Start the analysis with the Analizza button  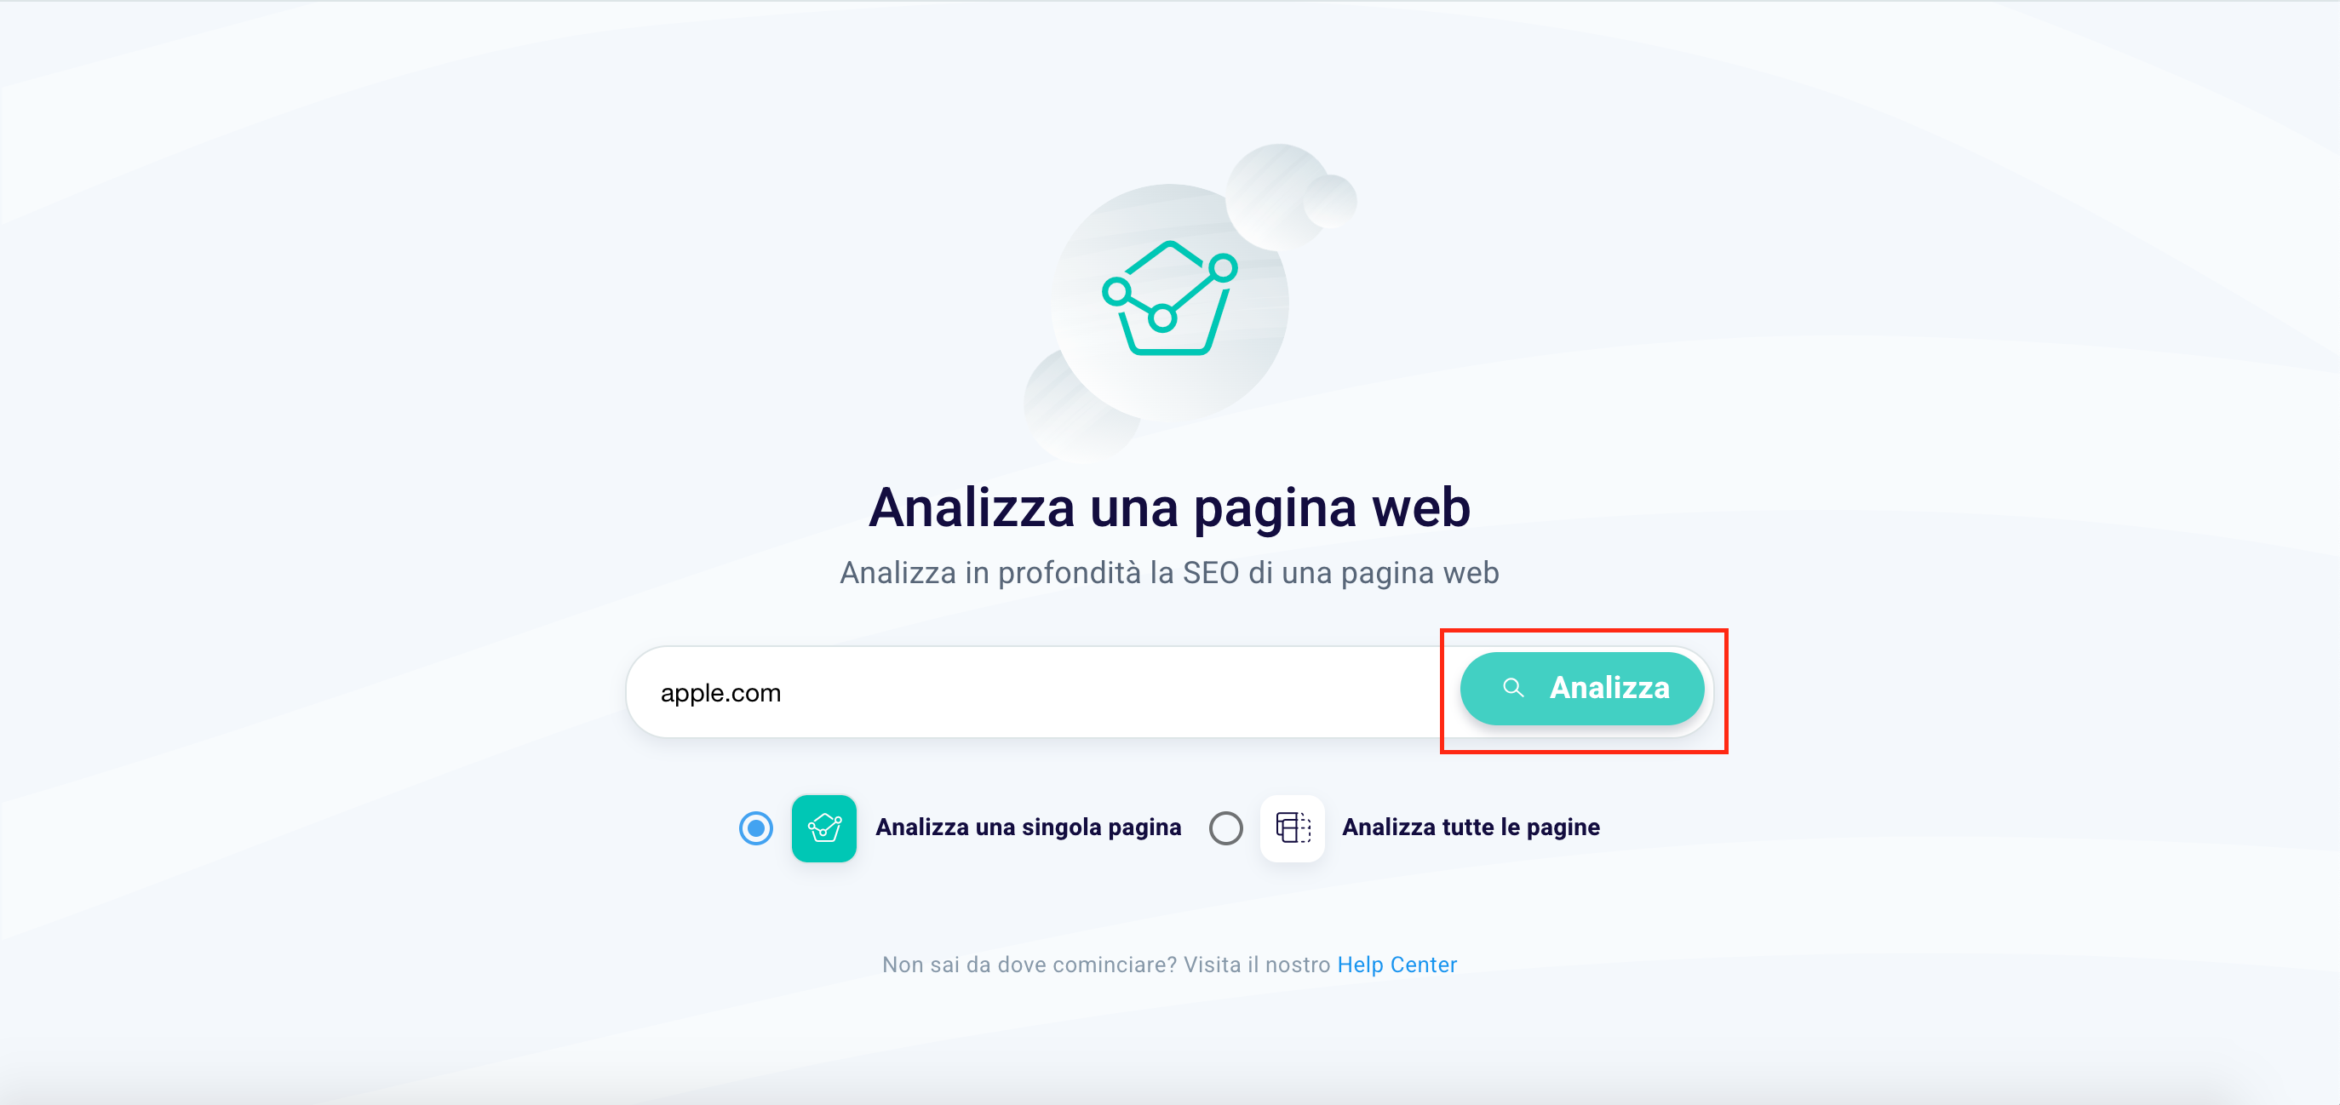(1581, 688)
